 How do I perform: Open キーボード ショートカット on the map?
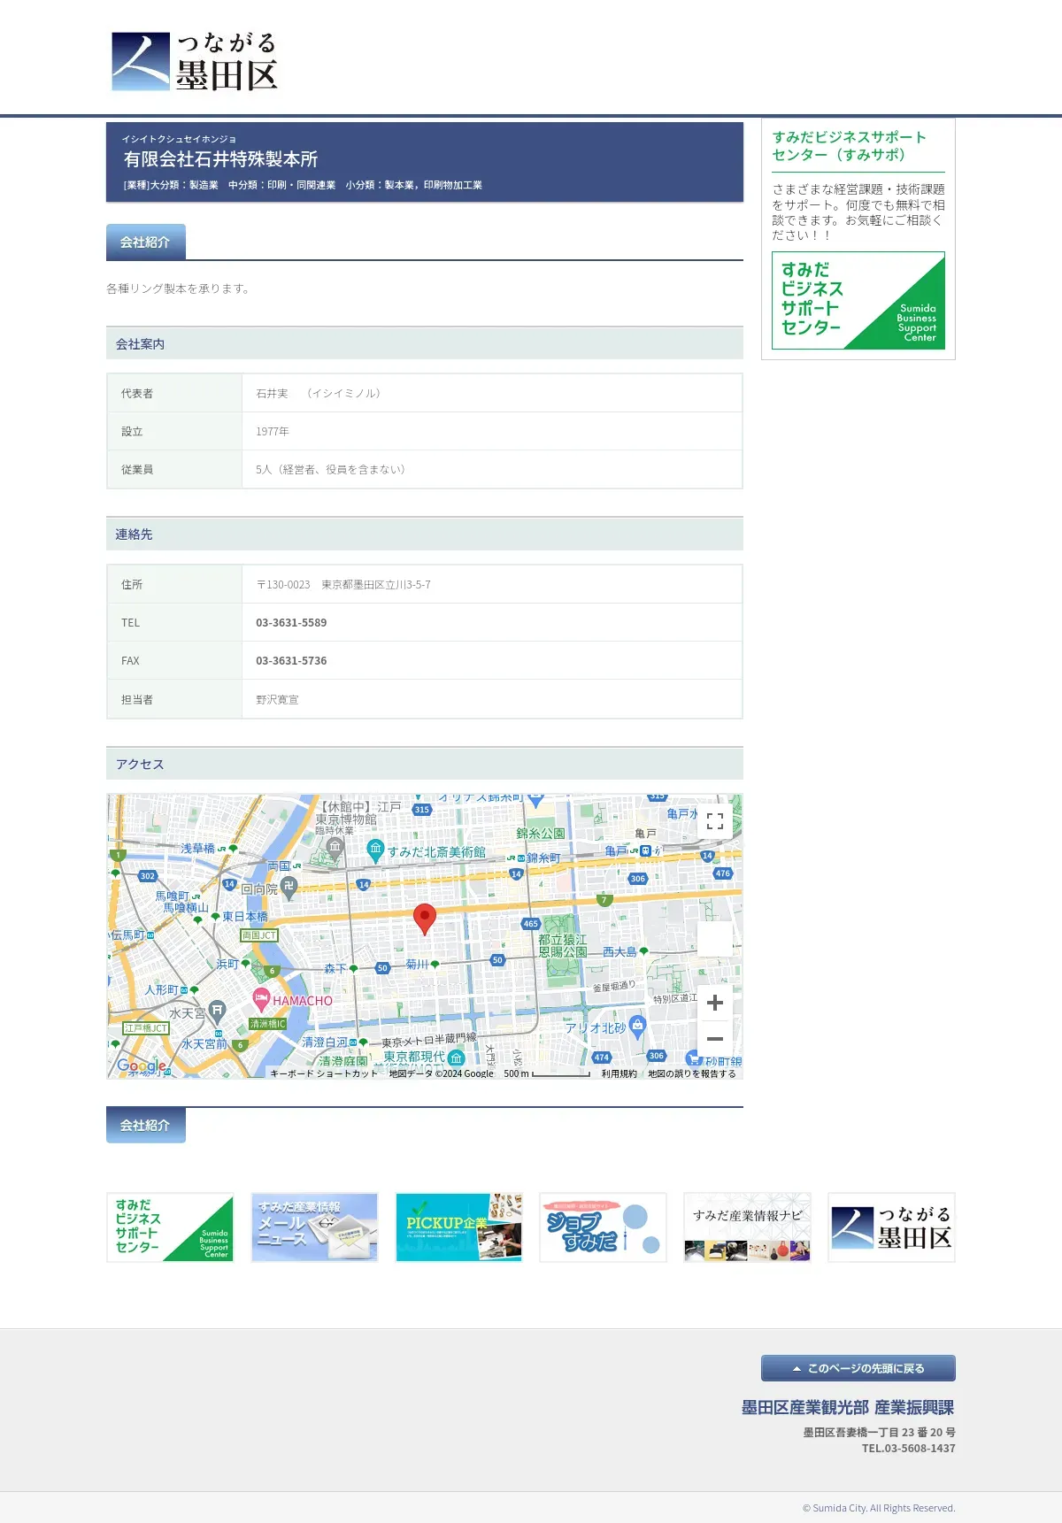coord(323,1073)
